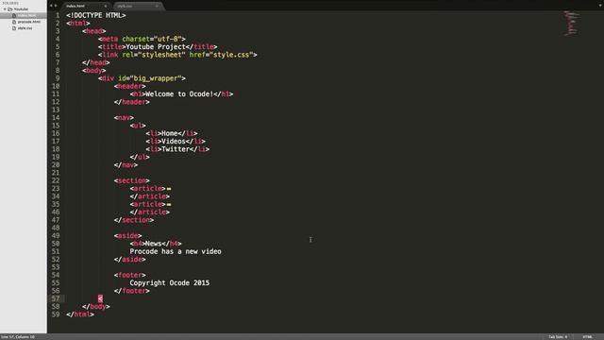Image resolution: width=604 pixels, height=340 pixels.
Task: Click line number 57 in the gutter
Action: pyautogui.click(x=56, y=298)
